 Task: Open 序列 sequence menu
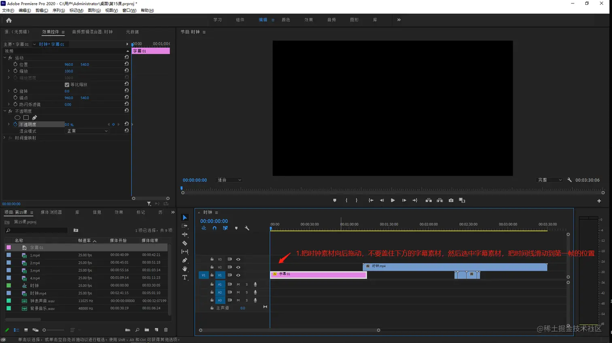[x=59, y=11]
